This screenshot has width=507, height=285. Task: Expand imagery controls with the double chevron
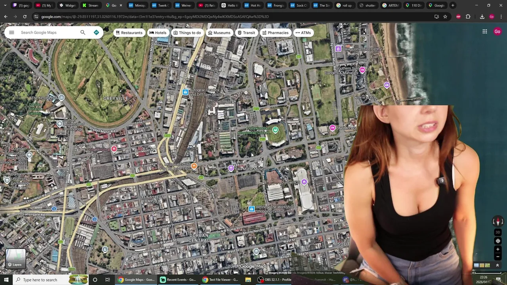tap(498, 265)
